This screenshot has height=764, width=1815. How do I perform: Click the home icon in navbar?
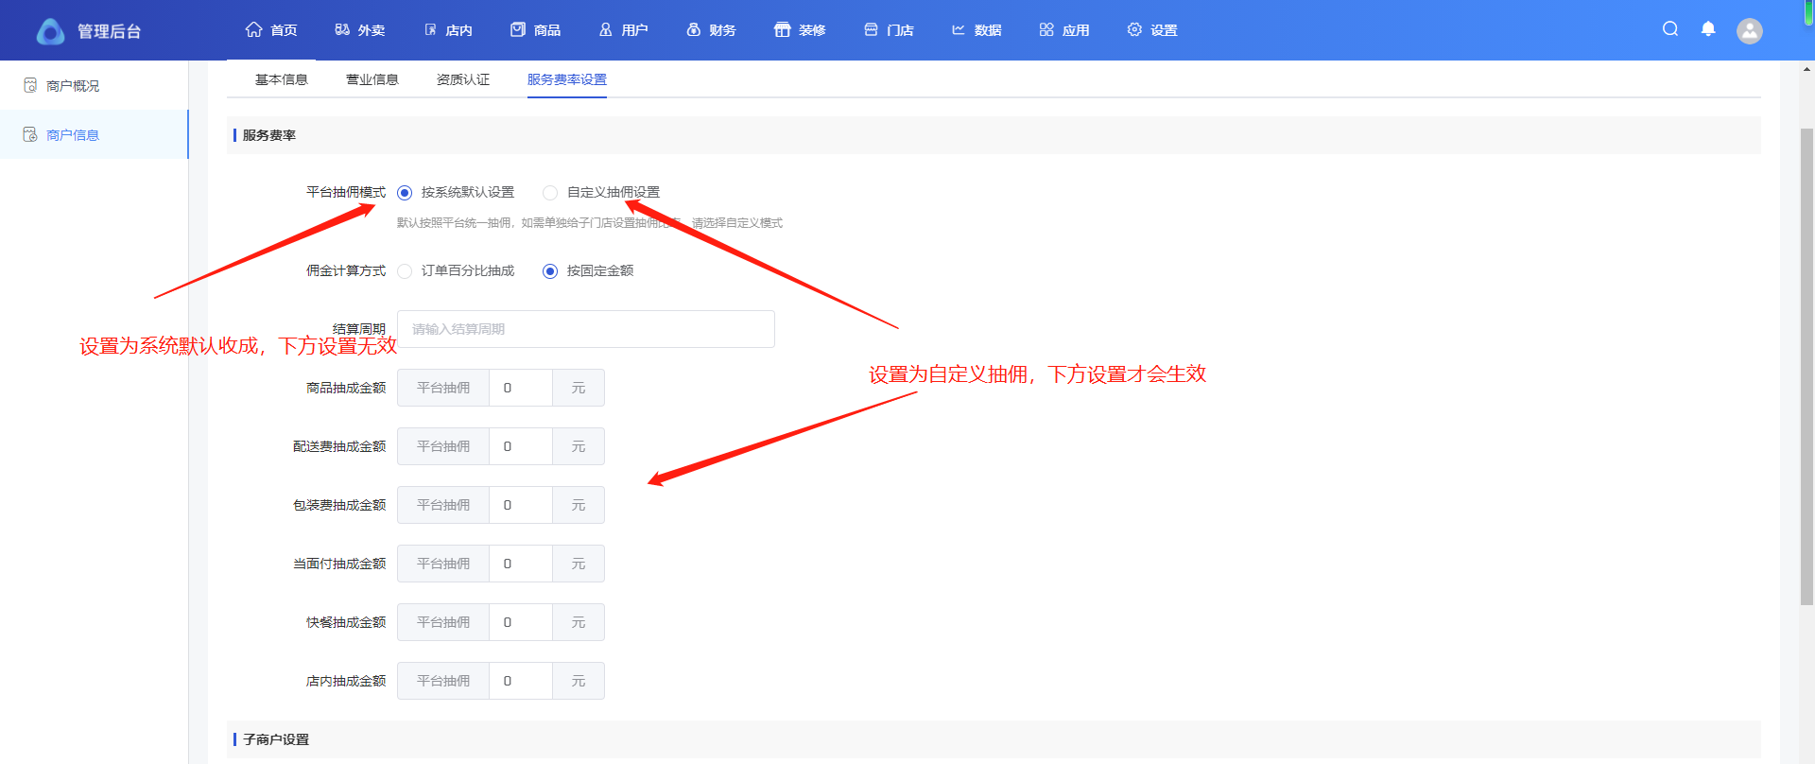tap(253, 30)
